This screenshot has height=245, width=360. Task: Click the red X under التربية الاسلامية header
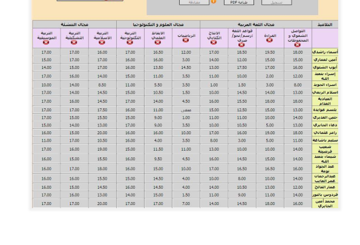[x=102, y=42]
